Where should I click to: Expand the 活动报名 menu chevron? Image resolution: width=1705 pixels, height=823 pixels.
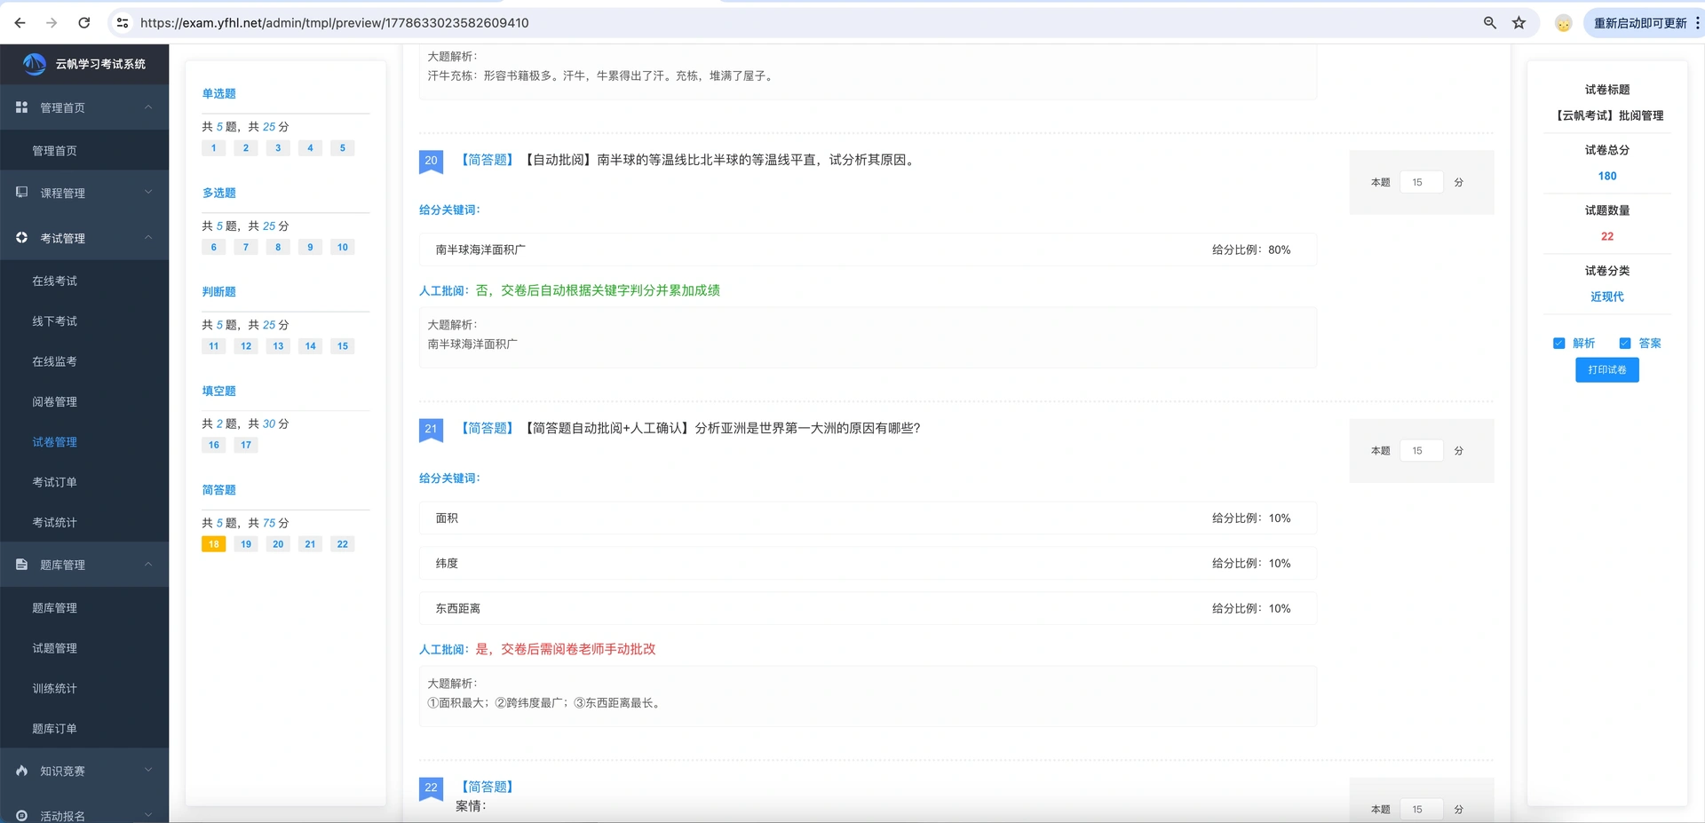(x=148, y=816)
